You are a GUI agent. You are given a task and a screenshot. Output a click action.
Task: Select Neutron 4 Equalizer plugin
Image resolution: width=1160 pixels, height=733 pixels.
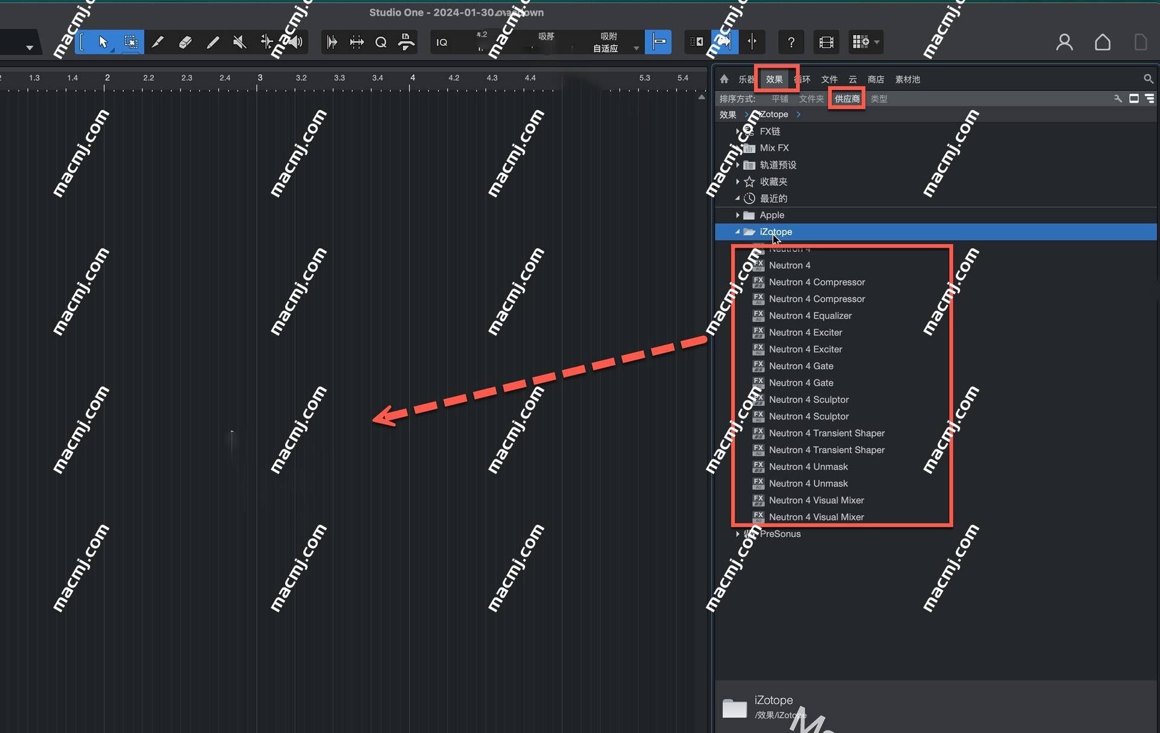point(810,316)
